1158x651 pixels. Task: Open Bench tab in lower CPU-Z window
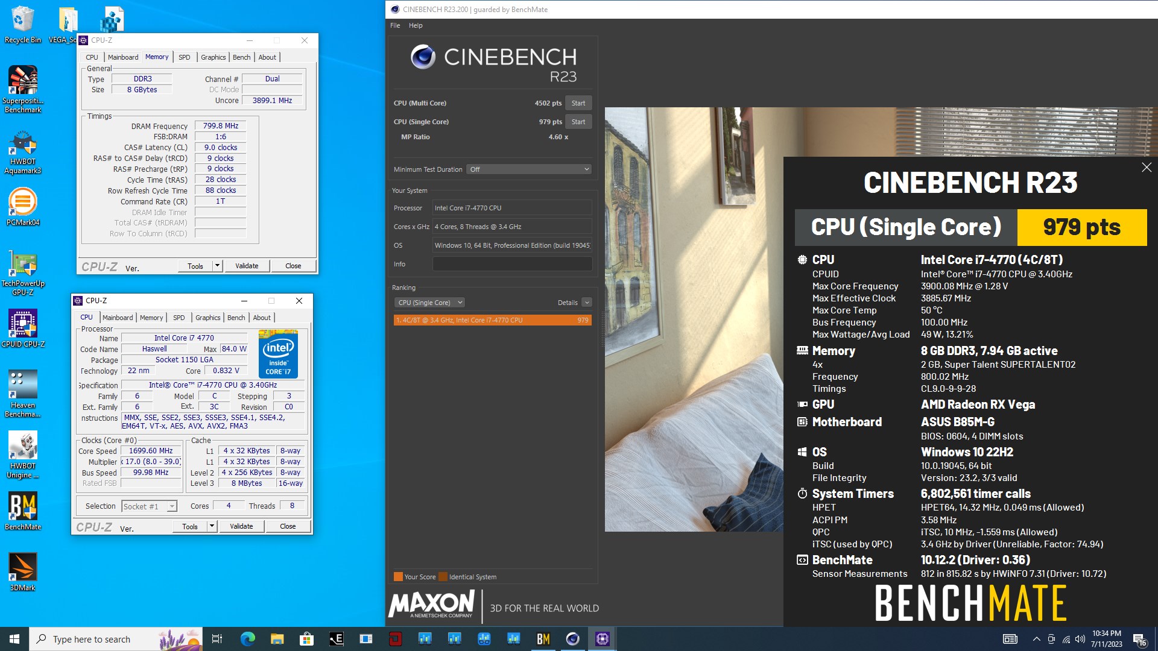pos(236,318)
